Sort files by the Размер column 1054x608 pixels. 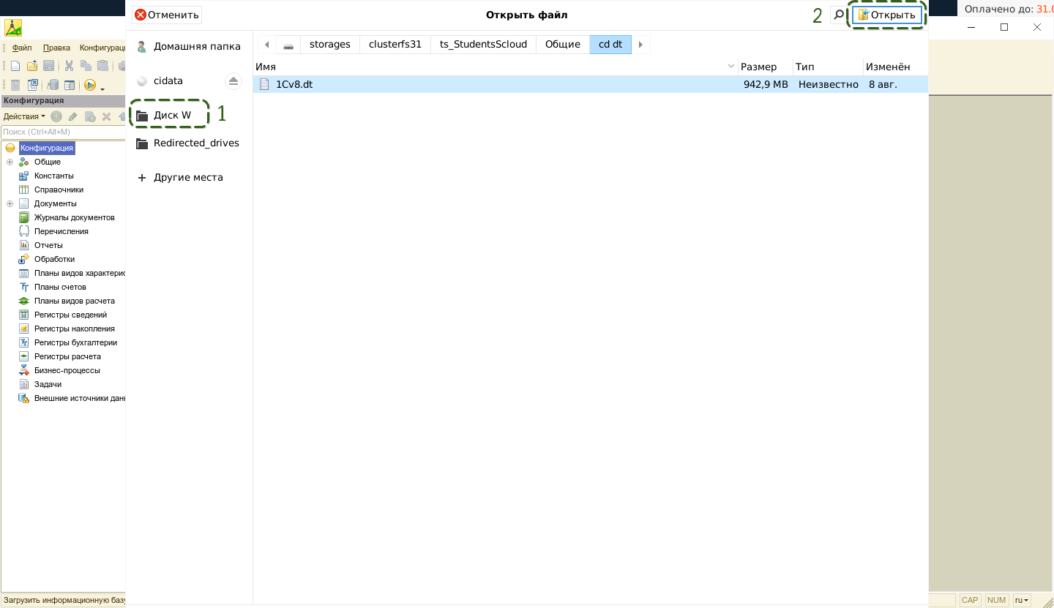click(766, 67)
